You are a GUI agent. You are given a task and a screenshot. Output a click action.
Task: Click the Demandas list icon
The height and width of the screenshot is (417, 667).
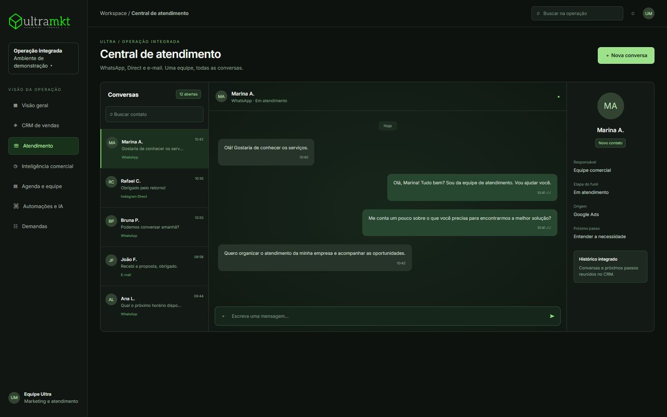15,226
